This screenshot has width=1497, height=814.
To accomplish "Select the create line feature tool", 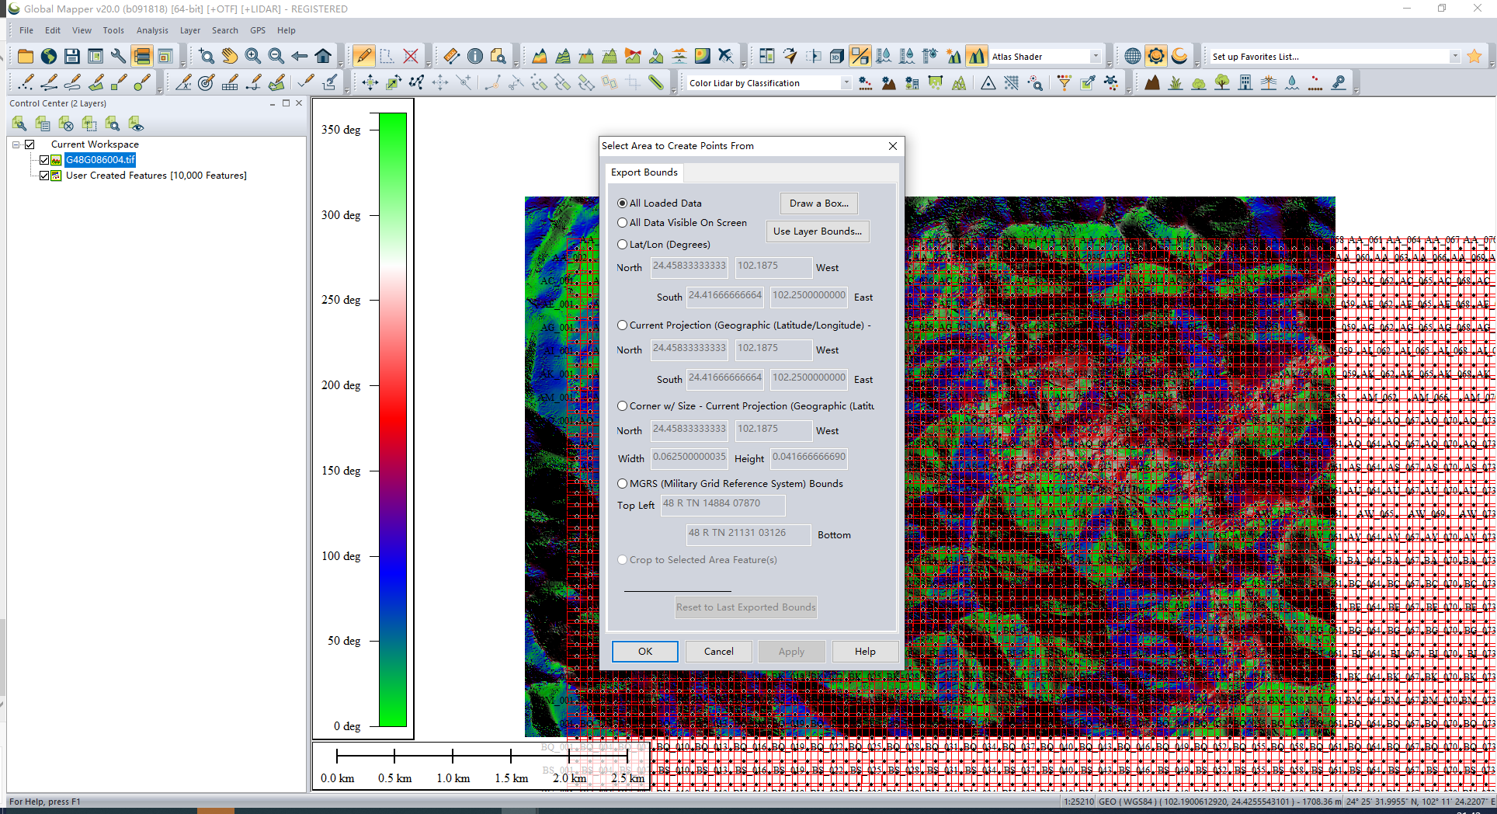I will pyautogui.click(x=50, y=82).
